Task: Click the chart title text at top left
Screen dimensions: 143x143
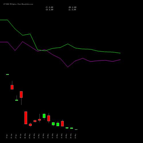Action: (x=18, y=4)
